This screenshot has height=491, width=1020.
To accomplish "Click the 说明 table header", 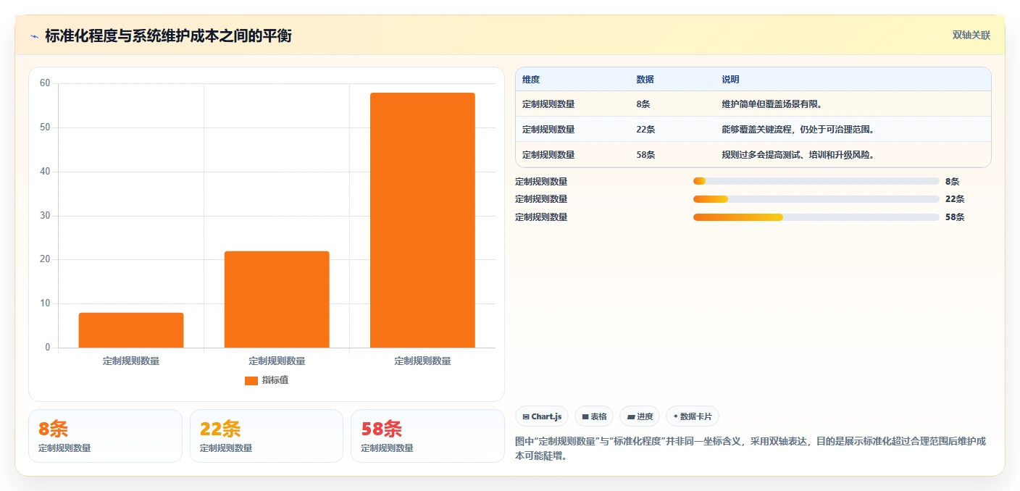I will point(730,80).
